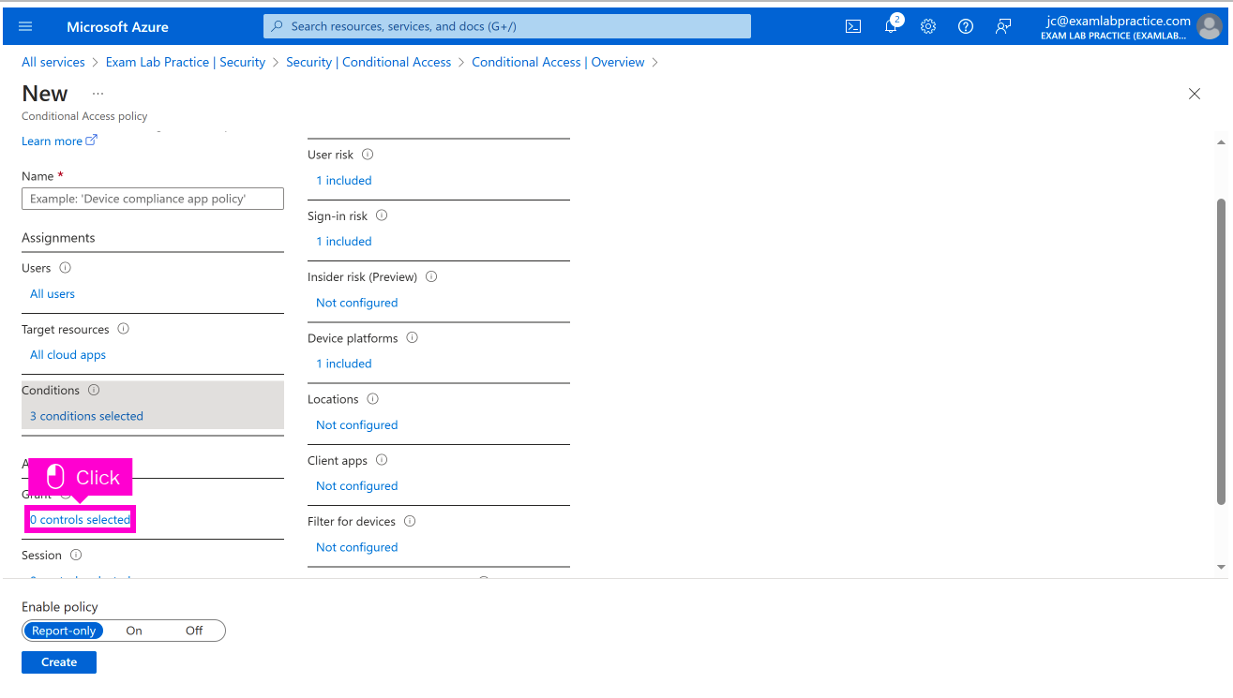Viewport: 1233px width, 698px height.
Task: Open the notifications bell icon
Action: click(891, 26)
